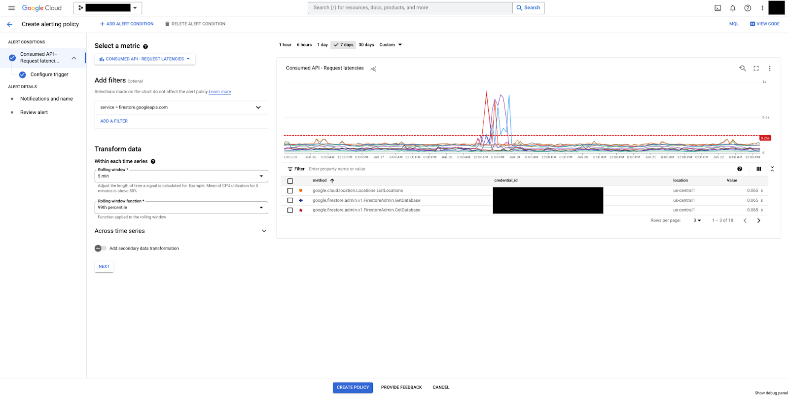Open the Cloud Shell terminal icon
Image resolution: width=789 pixels, height=397 pixels.
pos(717,8)
